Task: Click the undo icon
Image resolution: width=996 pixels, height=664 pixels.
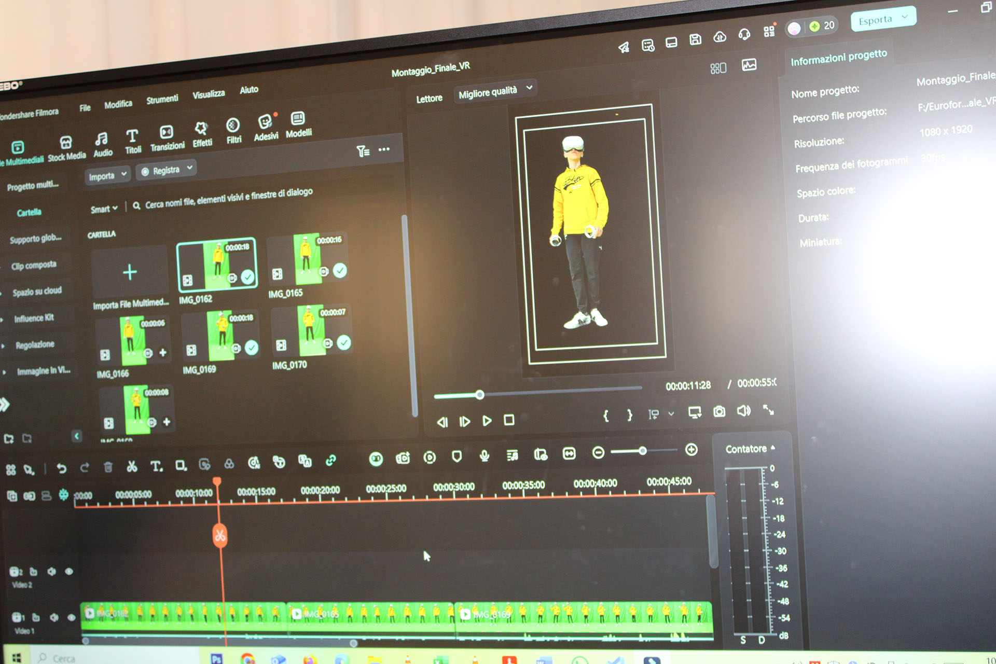Action: pos(62,468)
